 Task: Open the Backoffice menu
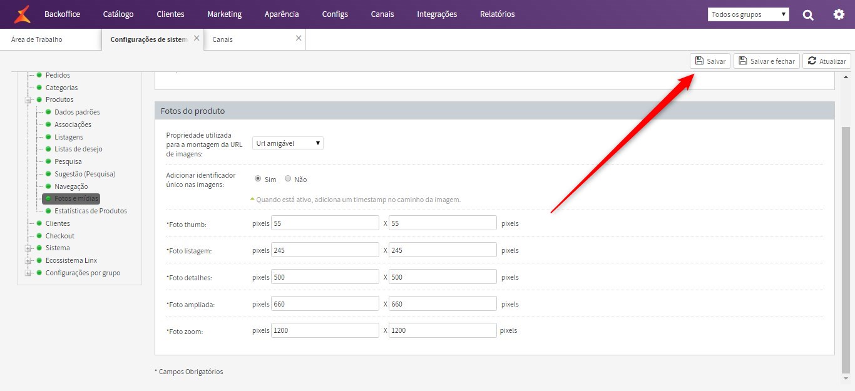click(62, 14)
